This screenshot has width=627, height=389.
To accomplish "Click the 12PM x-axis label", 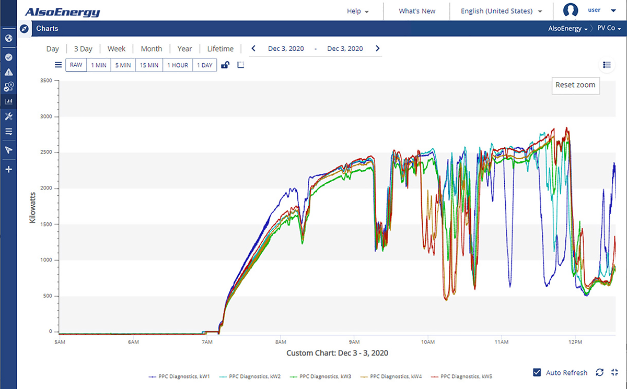I will pyautogui.click(x=575, y=342).
